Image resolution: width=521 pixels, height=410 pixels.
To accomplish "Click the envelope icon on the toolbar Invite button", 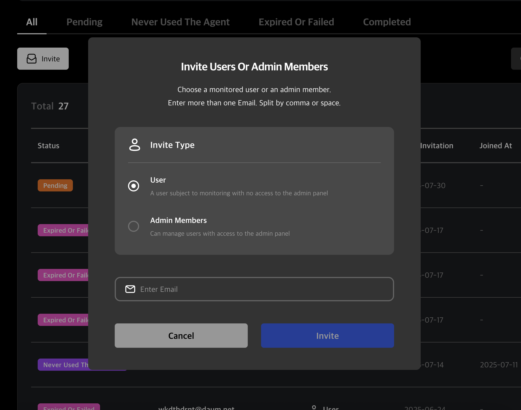I will pos(32,59).
